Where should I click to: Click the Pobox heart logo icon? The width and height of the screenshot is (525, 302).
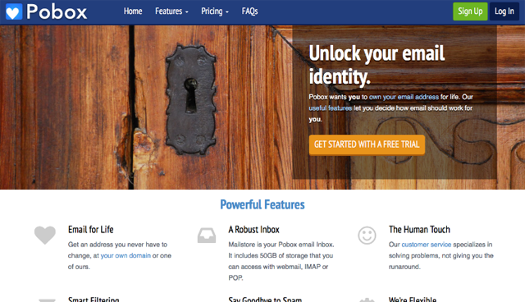tap(14, 11)
